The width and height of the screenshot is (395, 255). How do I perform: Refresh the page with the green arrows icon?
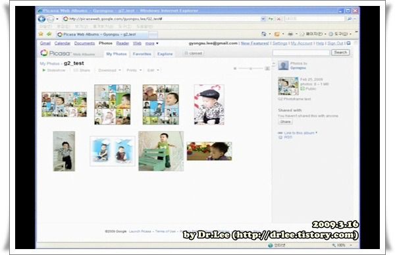coord(271,19)
